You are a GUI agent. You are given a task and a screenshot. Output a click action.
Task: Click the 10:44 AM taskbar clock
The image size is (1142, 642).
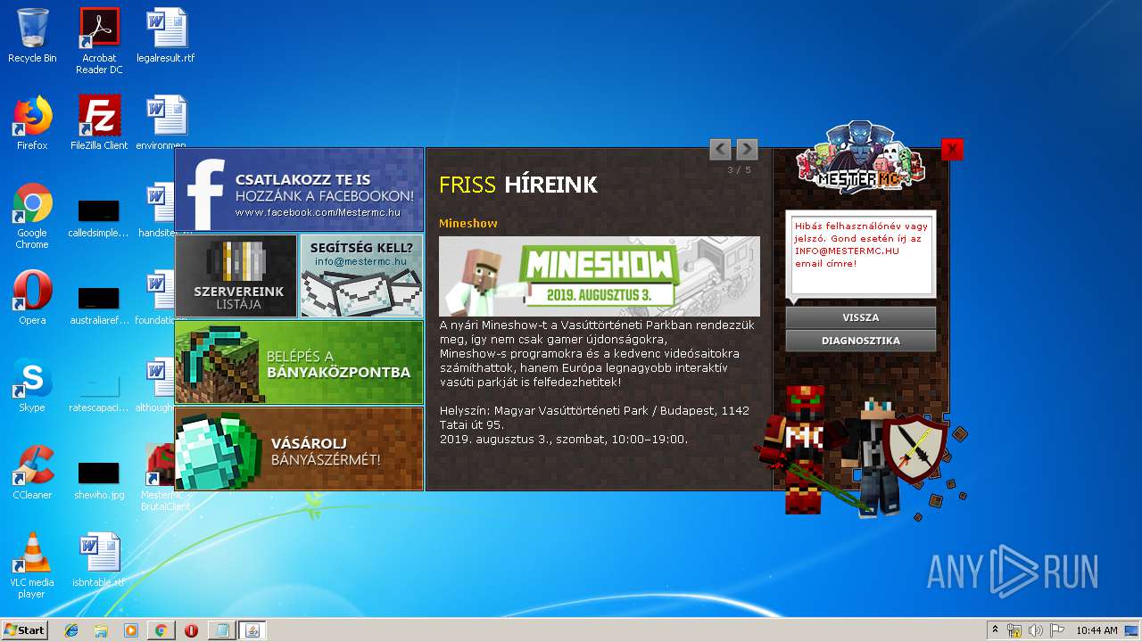1096,630
